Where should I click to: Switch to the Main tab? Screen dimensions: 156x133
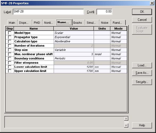click(12, 23)
